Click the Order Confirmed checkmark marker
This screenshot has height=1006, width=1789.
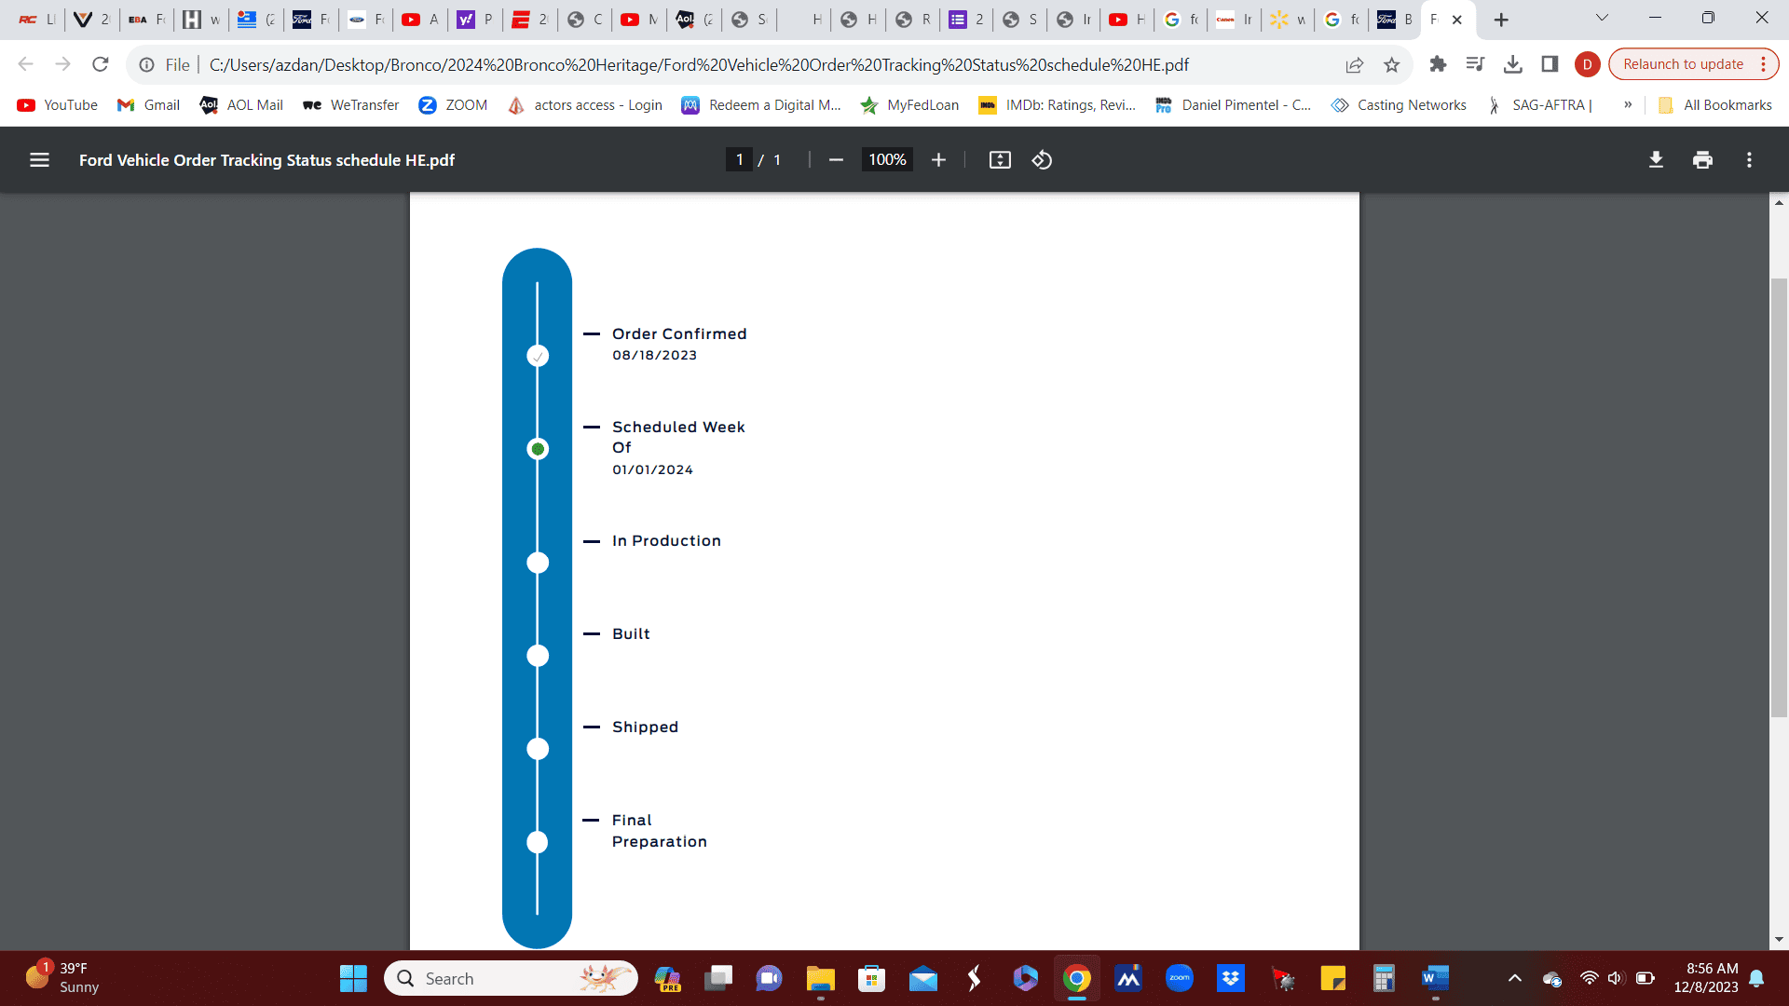(538, 356)
